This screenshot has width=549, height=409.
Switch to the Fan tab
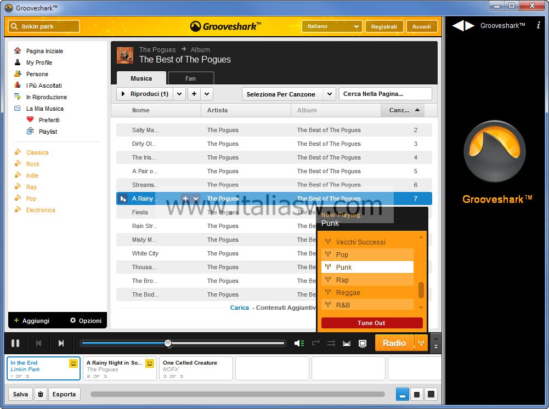coord(191,78)
